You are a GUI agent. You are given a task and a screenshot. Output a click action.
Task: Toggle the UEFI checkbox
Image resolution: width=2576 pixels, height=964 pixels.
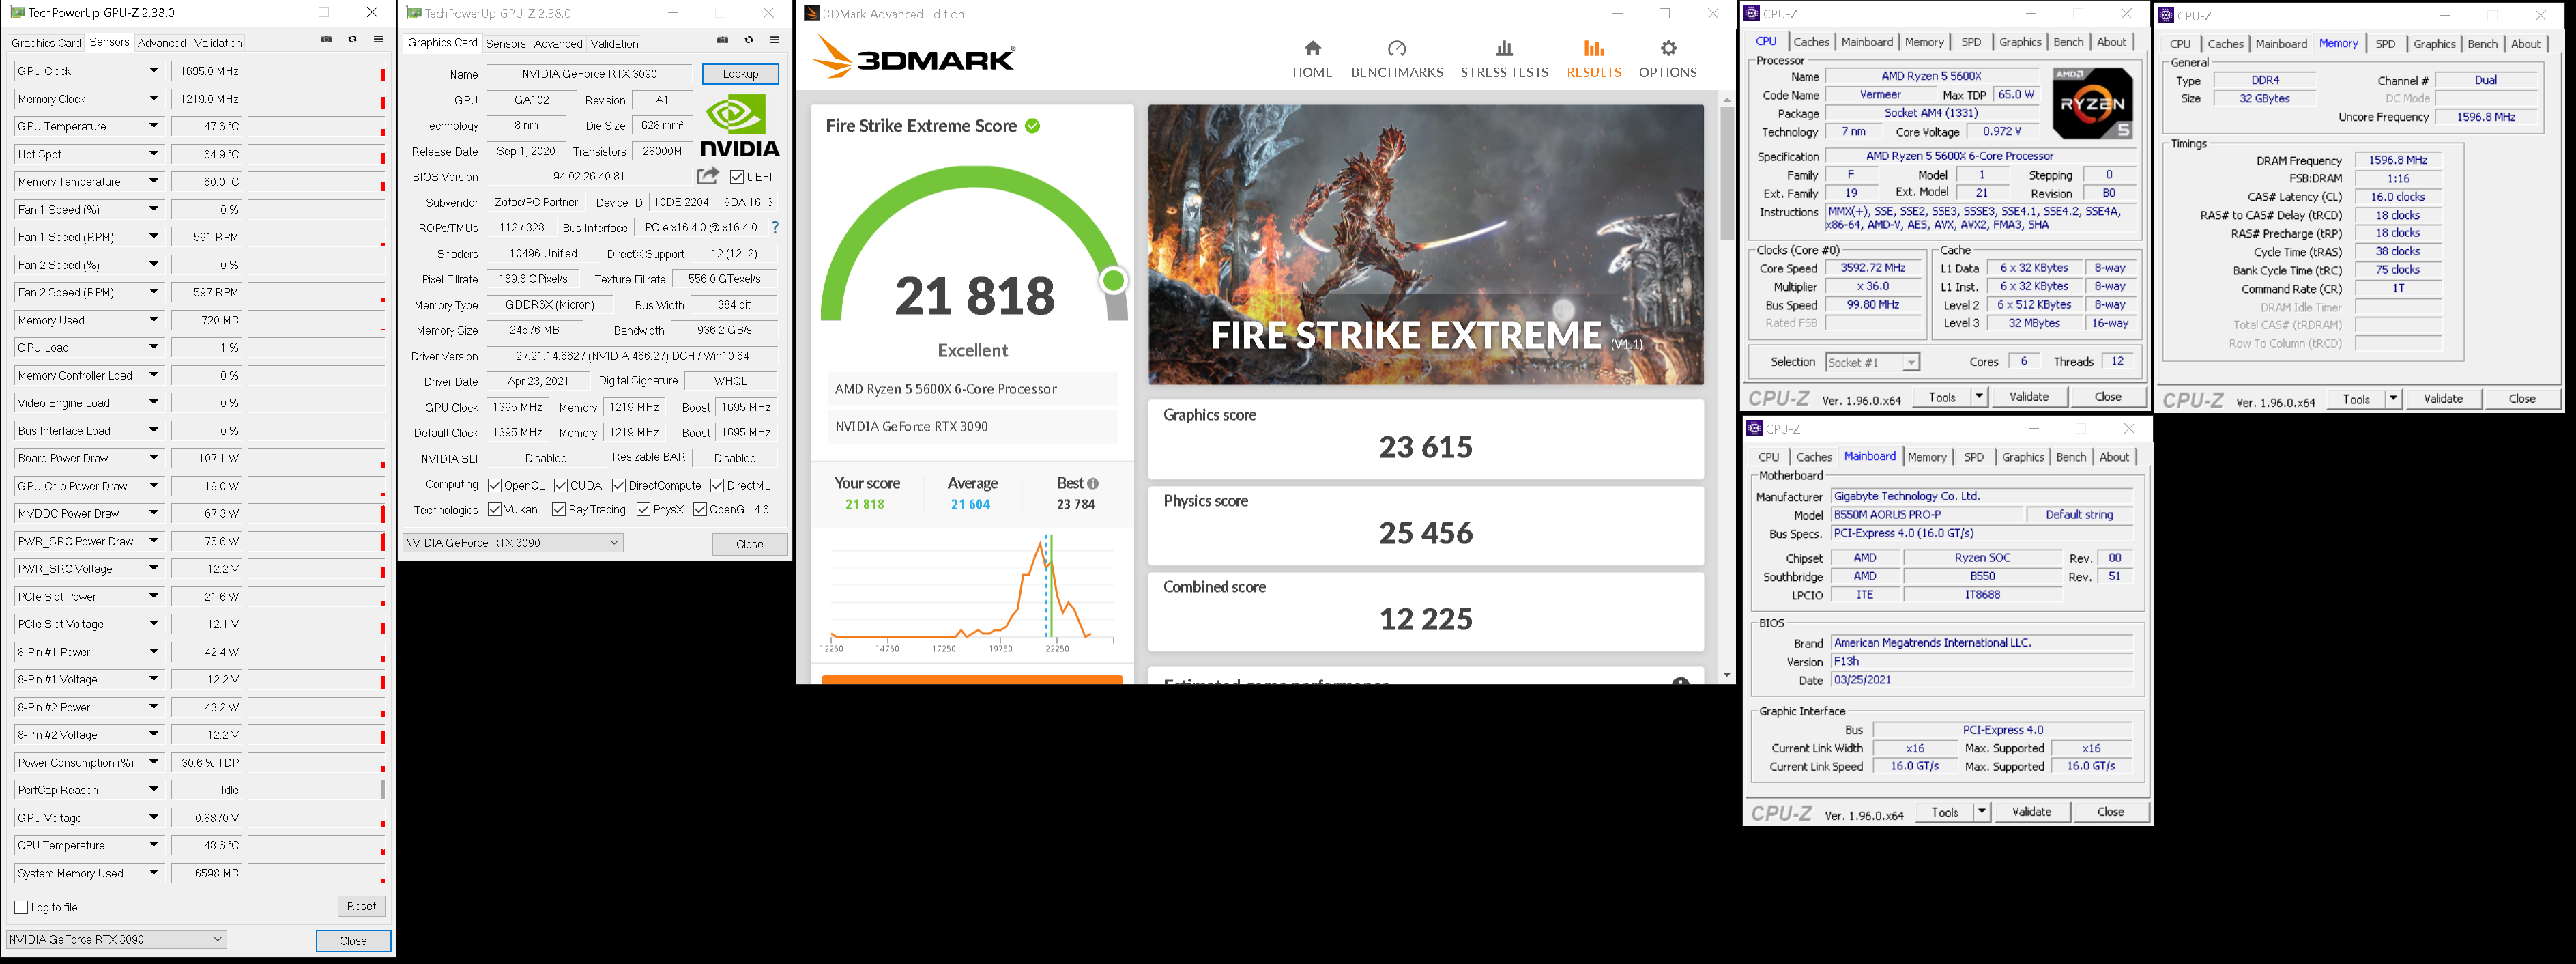[737, 177]
